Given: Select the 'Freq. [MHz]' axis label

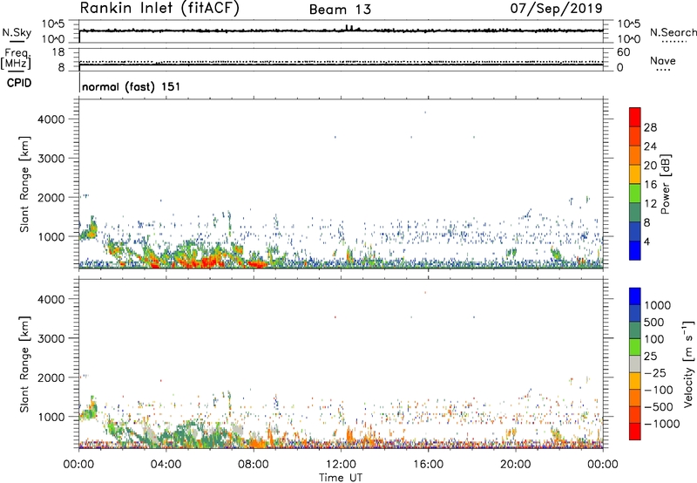Looking at the screenshot, I should (16, 58).
